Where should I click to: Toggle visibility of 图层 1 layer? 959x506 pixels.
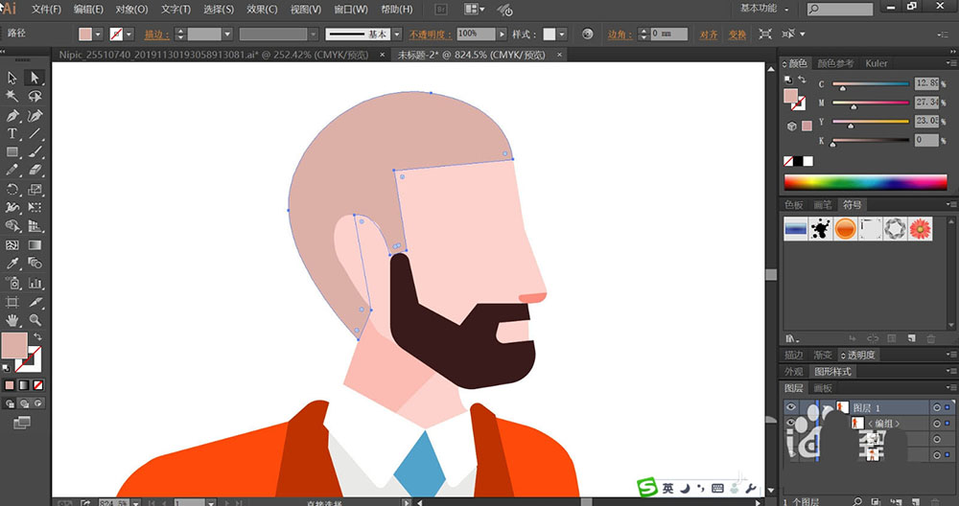[791, 407]
